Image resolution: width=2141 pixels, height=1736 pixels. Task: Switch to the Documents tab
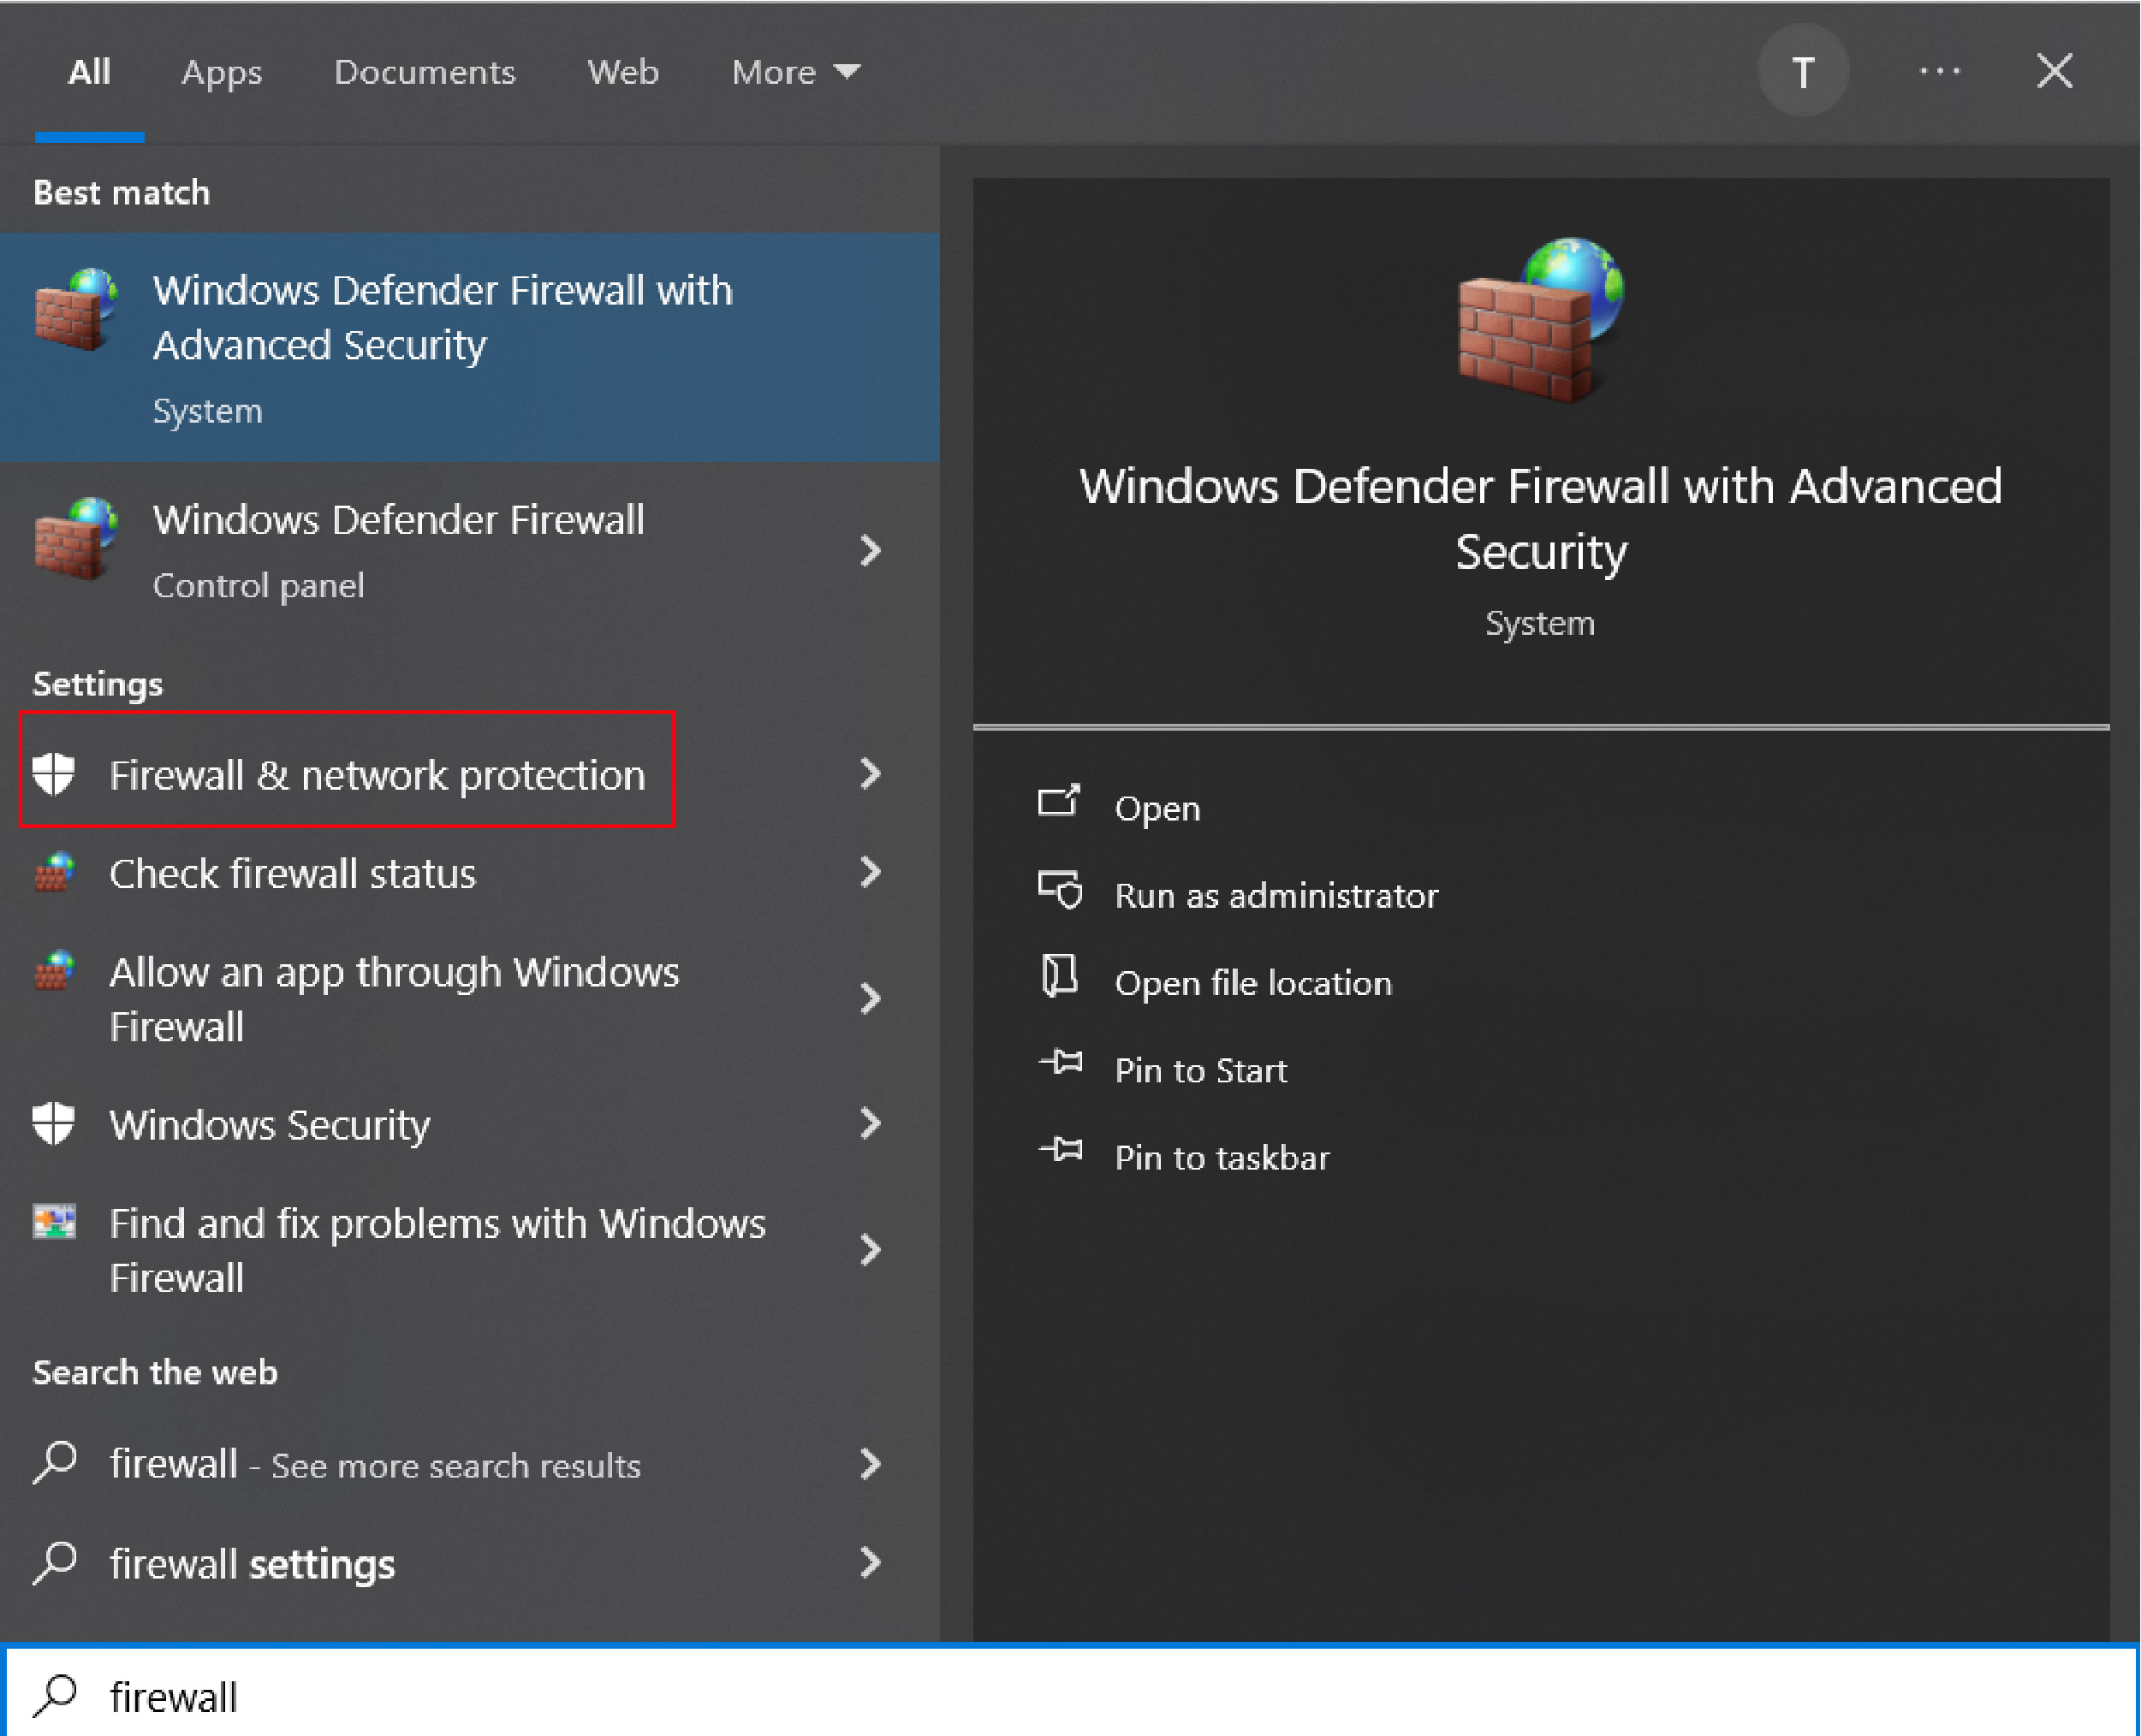tap(425, 72)
